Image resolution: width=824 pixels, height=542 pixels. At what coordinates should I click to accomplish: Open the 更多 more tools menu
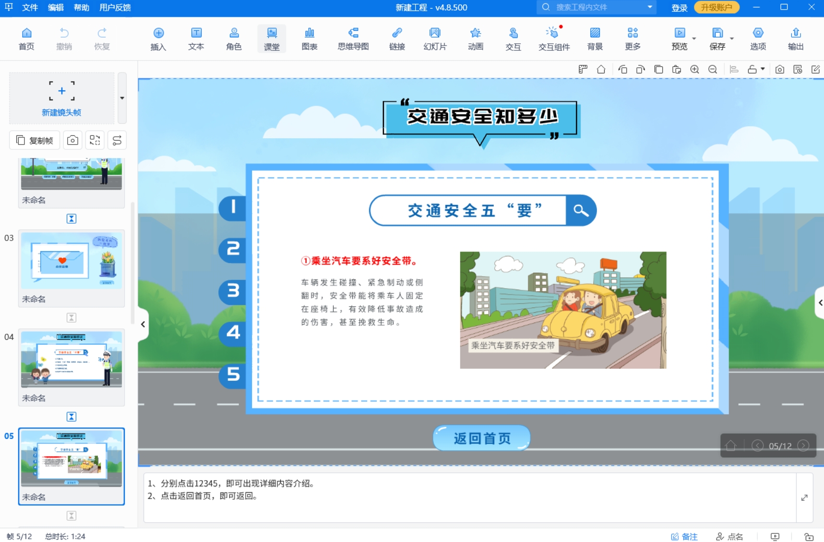pos(633,38)
